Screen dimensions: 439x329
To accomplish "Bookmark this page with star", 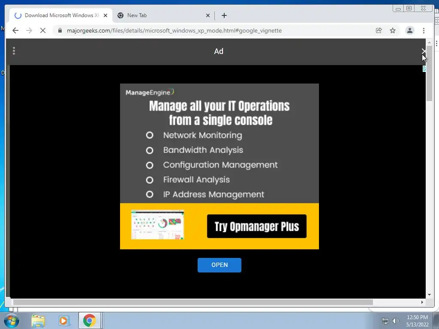I will coord(393,30).
